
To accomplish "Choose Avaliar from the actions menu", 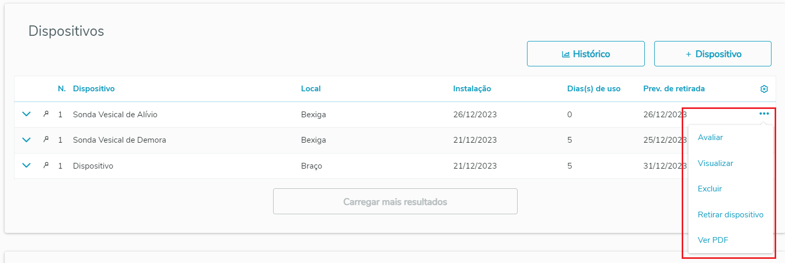I will click(710, 137).
